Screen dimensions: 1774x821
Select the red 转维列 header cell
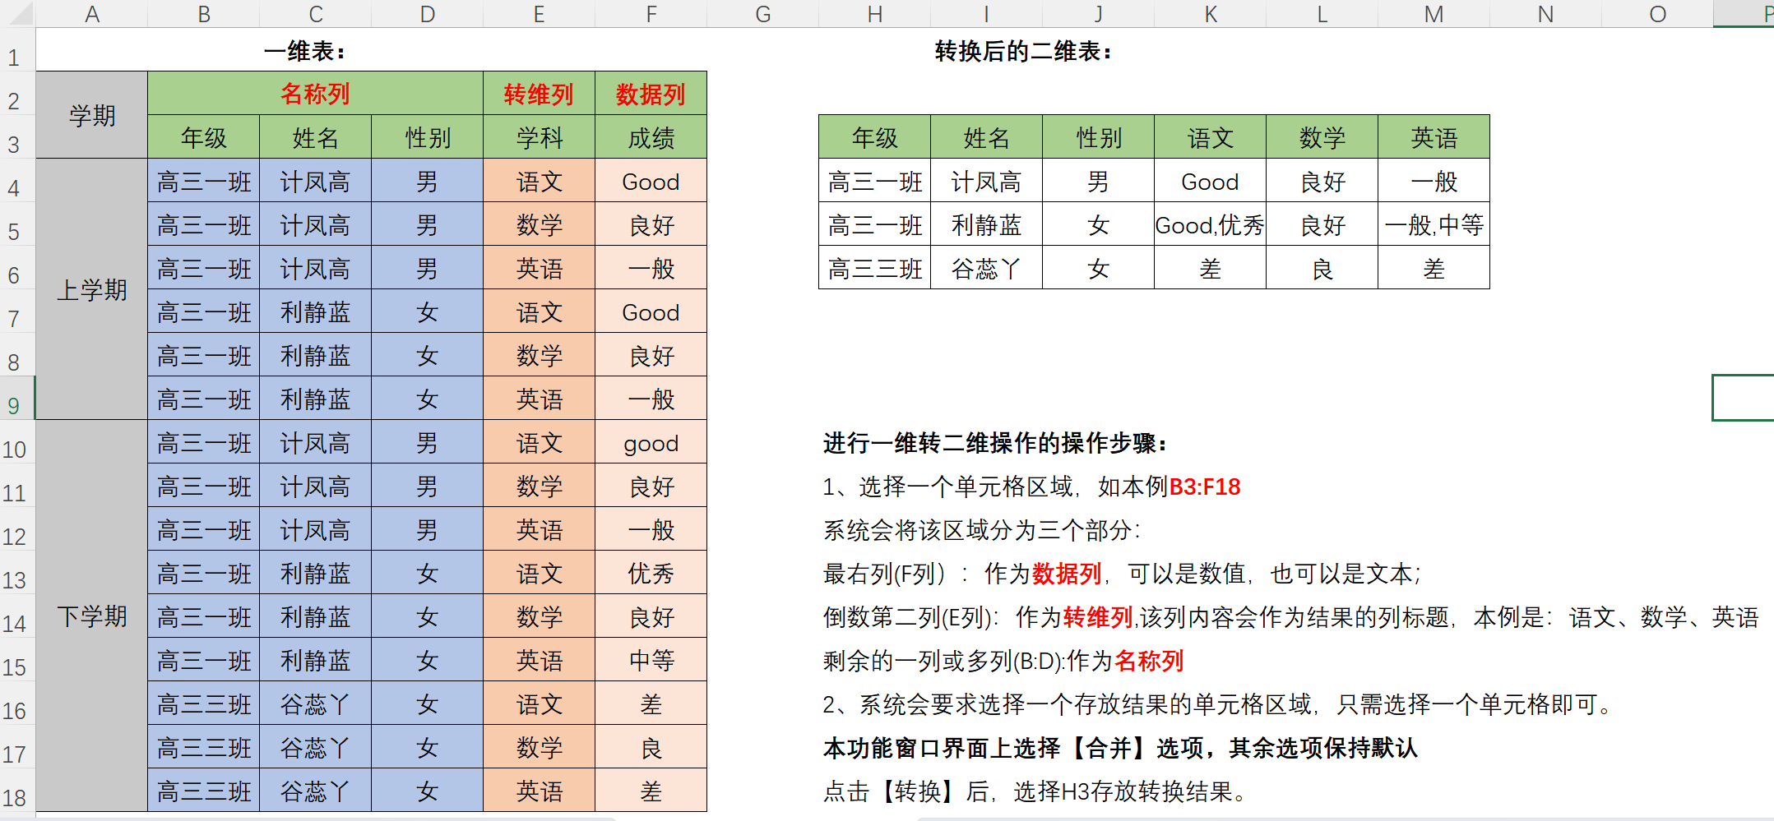tap(539, 94)
